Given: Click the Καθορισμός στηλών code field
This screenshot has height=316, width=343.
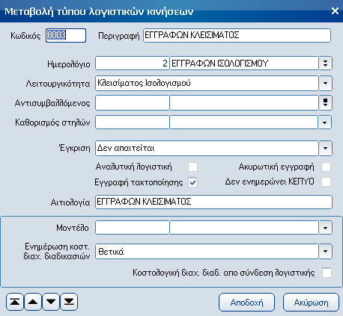Looking at the screenshot, I should 133,123.
